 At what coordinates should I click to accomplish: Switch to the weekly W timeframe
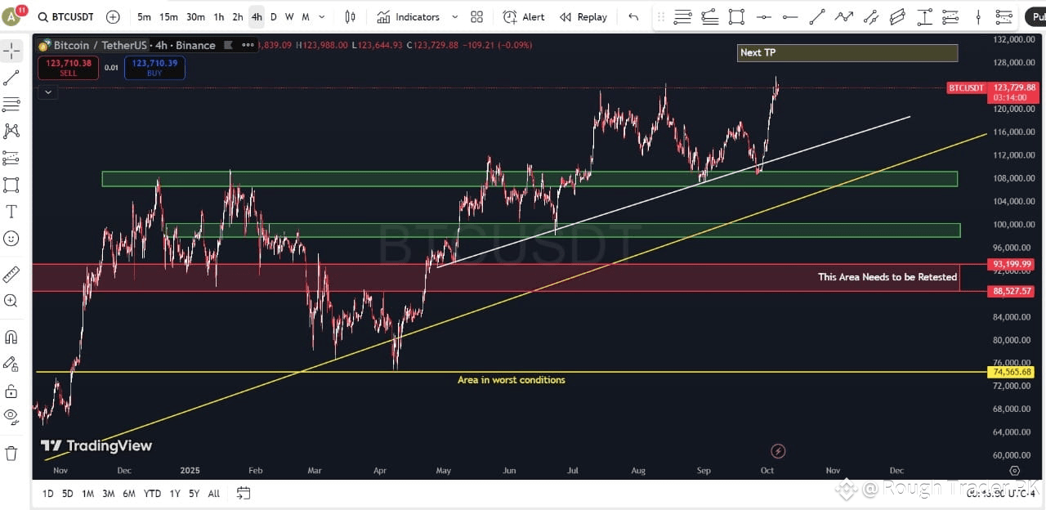289,17
